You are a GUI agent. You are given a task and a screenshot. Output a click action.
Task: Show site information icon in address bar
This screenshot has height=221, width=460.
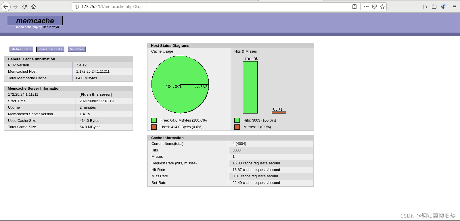click(77, 7)
